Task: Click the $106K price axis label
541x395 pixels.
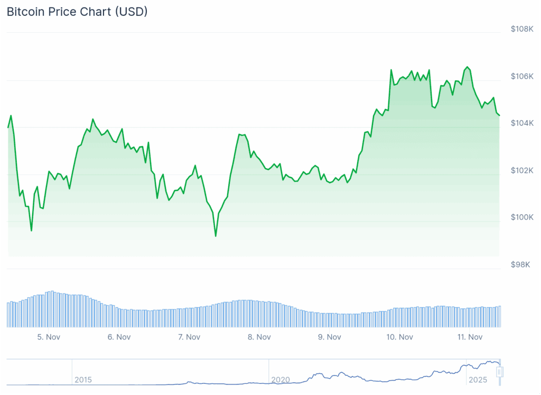Action: pos(522,76)
